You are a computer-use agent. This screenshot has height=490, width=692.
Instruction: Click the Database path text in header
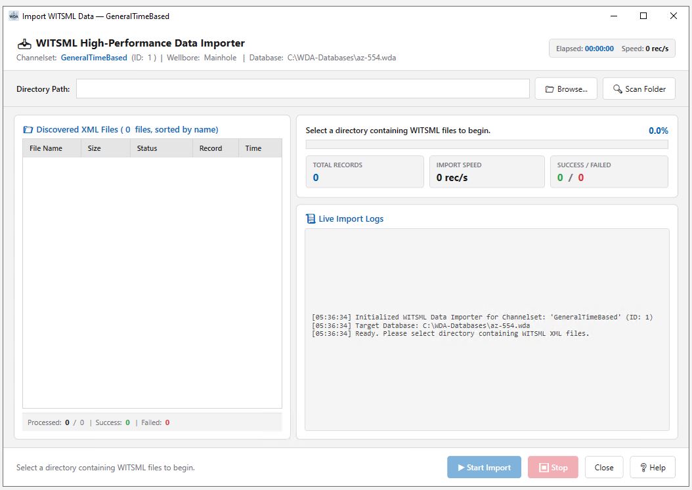click(x=322, y=58)
